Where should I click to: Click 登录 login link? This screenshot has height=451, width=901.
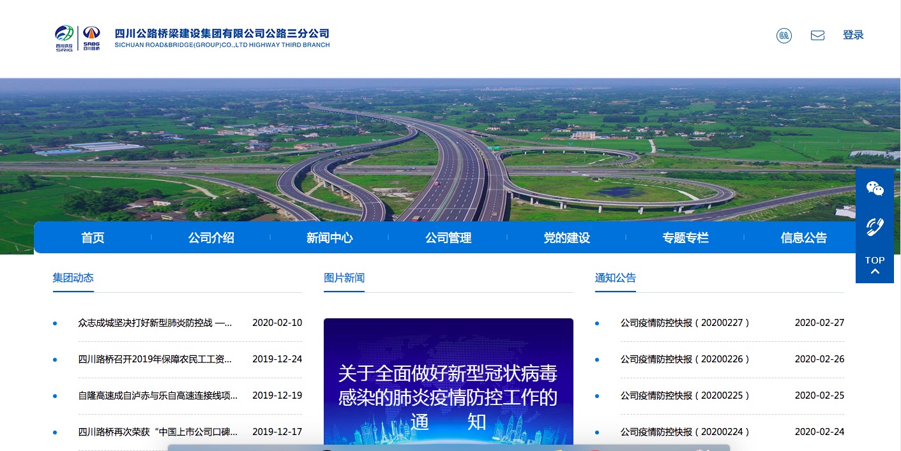(853, 35)
